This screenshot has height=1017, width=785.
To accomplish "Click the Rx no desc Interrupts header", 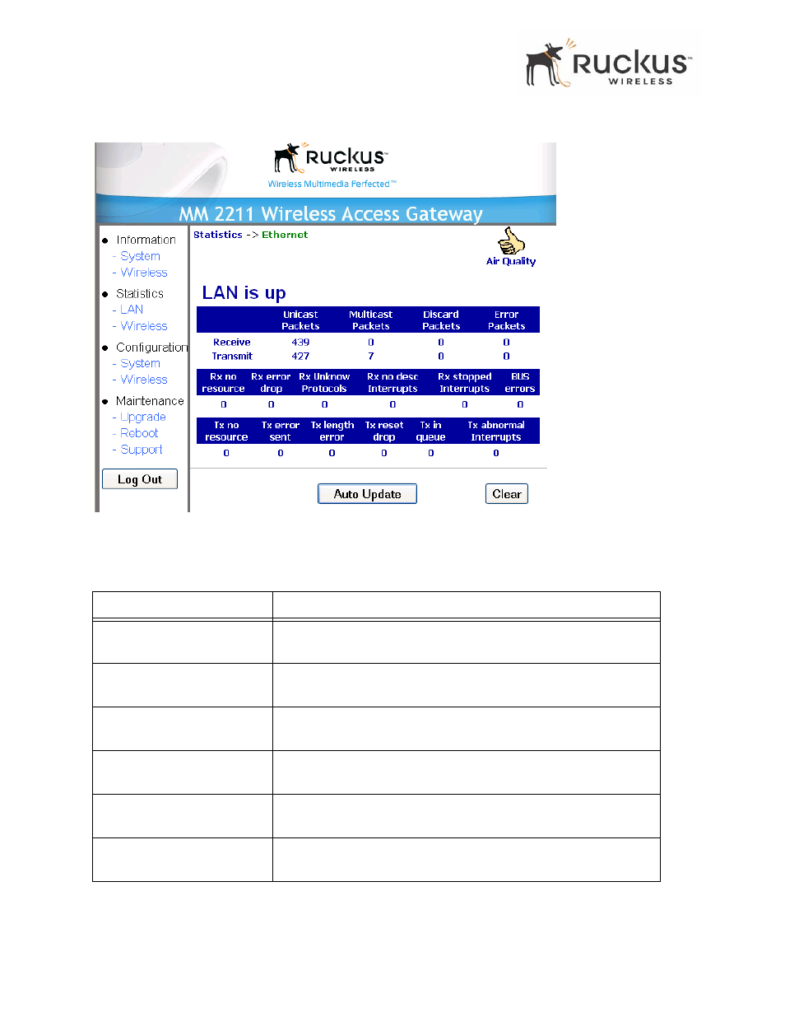I will pos(392,383).
